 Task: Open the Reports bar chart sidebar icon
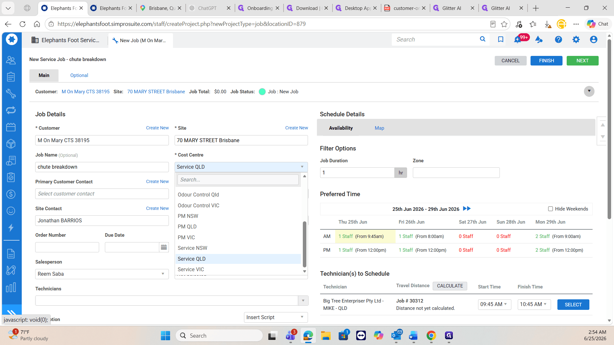click(11, 287)
